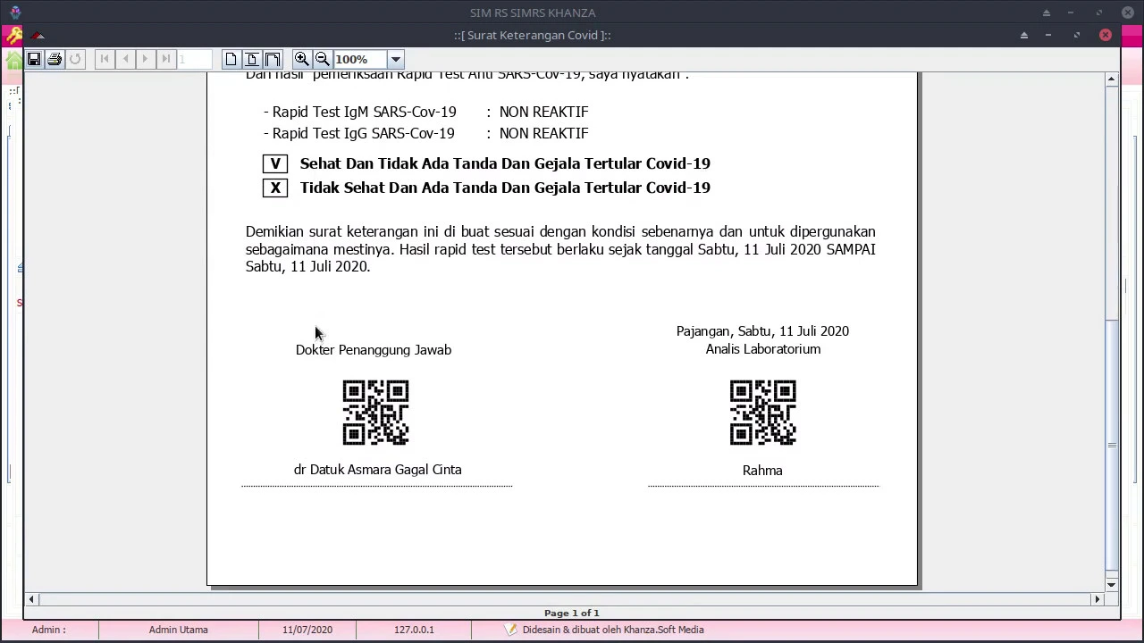Click horizontal scrollbar left arrow

click(x=31, y=599)
